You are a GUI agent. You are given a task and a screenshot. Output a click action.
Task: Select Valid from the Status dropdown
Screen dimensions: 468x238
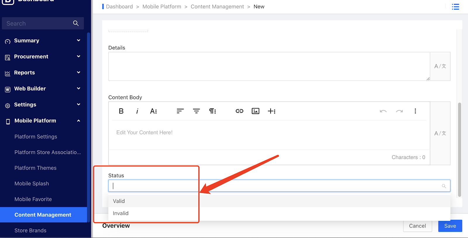(119, 201)
